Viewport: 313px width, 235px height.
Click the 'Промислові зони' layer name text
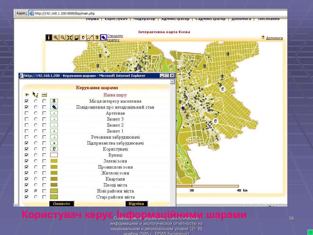click(115, 167)
